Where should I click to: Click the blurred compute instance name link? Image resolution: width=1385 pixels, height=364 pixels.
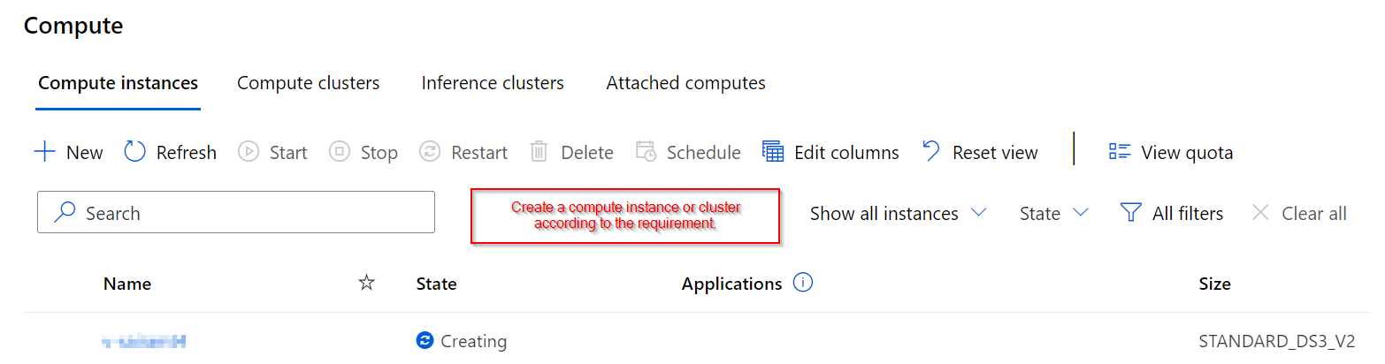143,340
